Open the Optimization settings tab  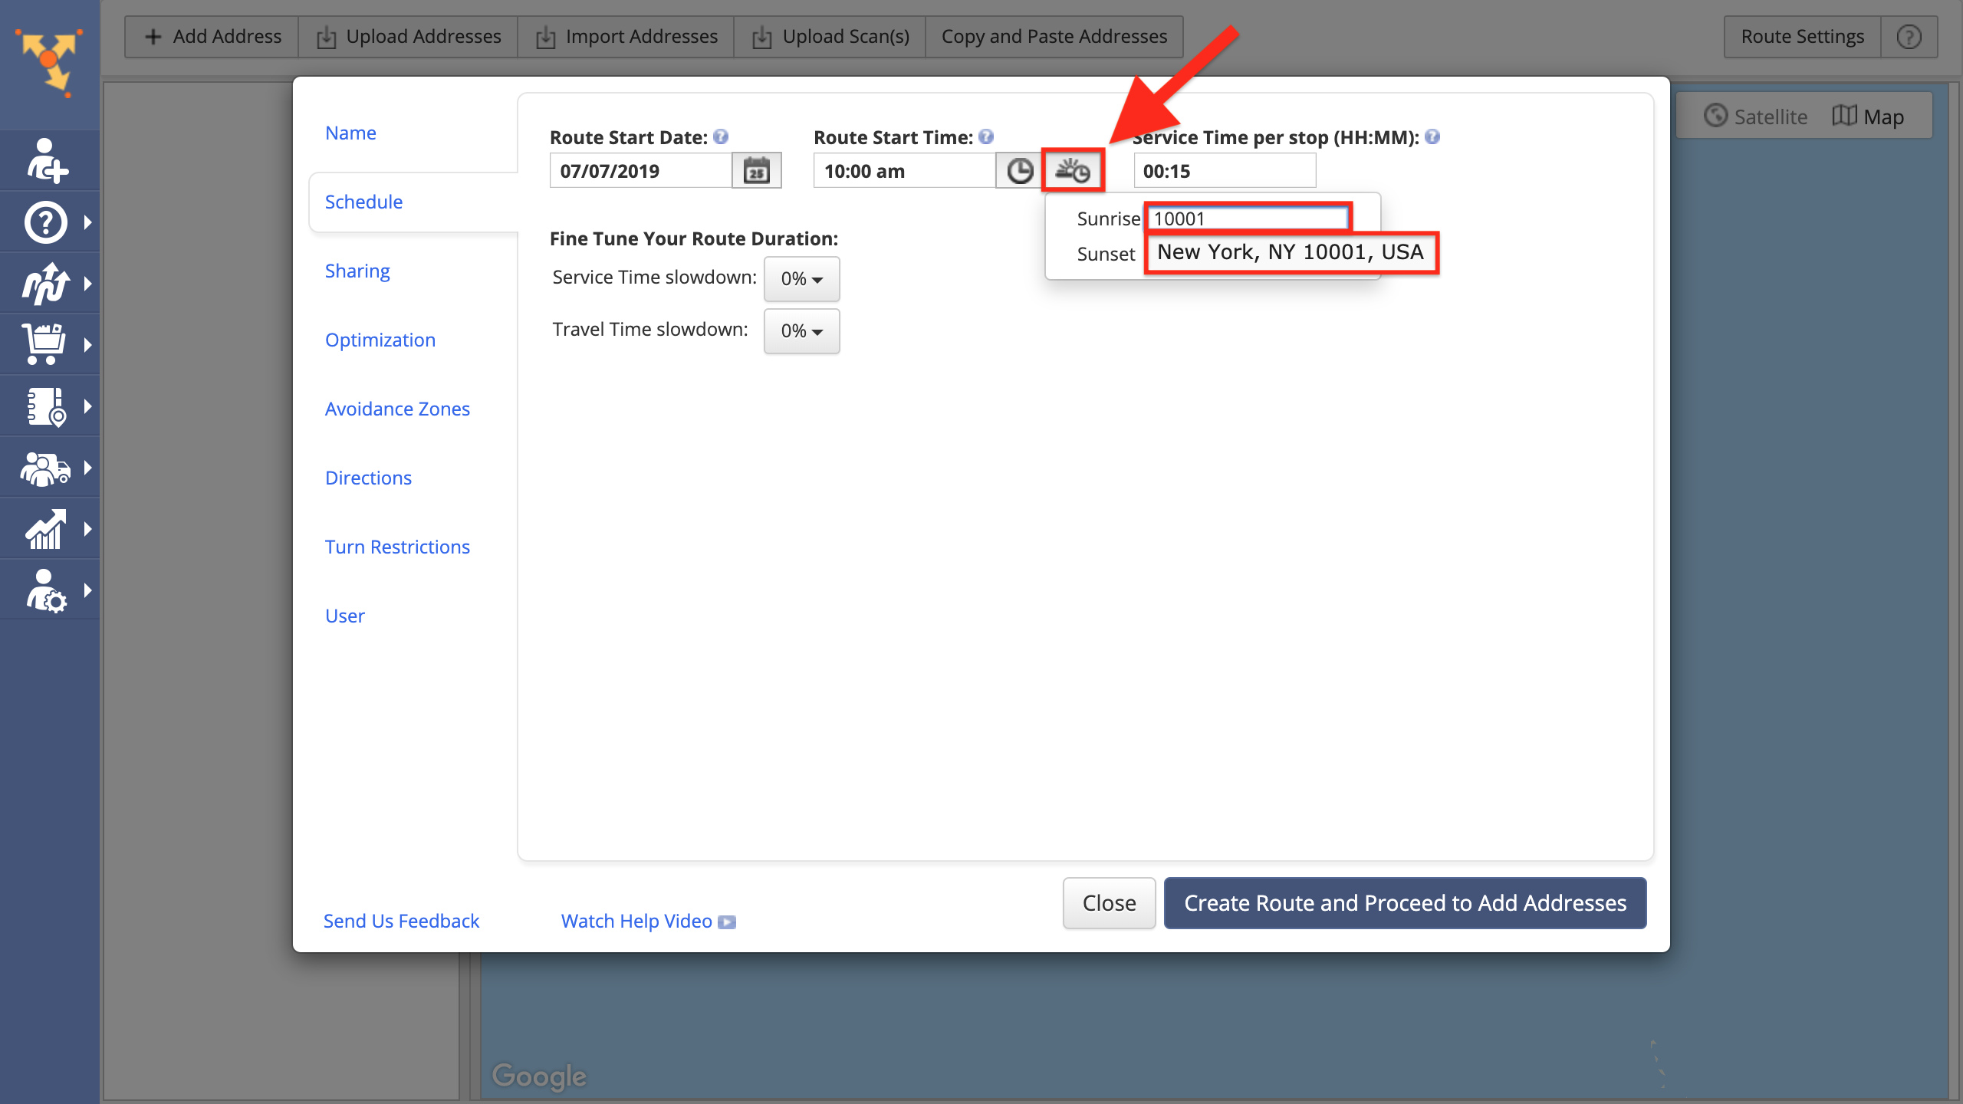[380, 338]
